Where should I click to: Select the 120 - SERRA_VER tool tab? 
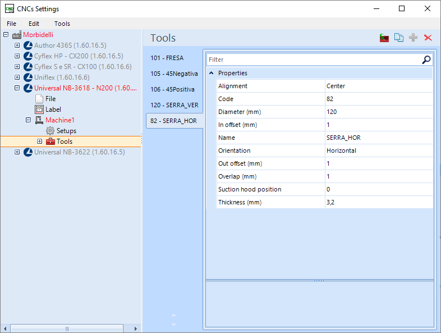coord(174,105)
